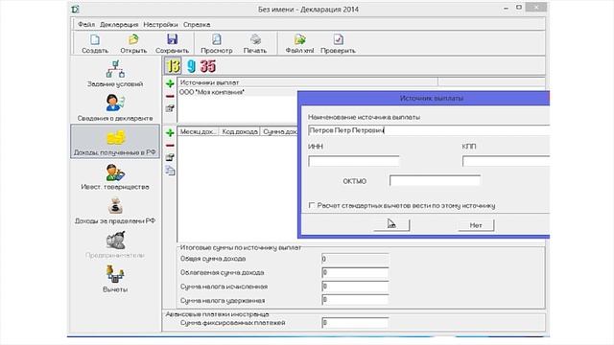The height and width of the screenshot is (345, 614).
Task: Open the Декларация menu
Action: click(119, 24)
